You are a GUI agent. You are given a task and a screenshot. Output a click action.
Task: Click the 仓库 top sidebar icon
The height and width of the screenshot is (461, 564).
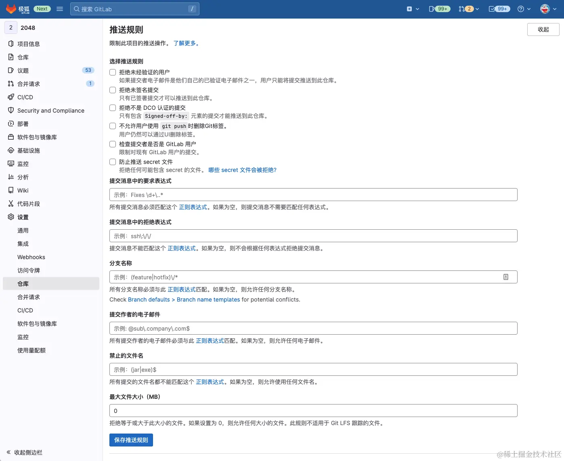click(11, 57)
